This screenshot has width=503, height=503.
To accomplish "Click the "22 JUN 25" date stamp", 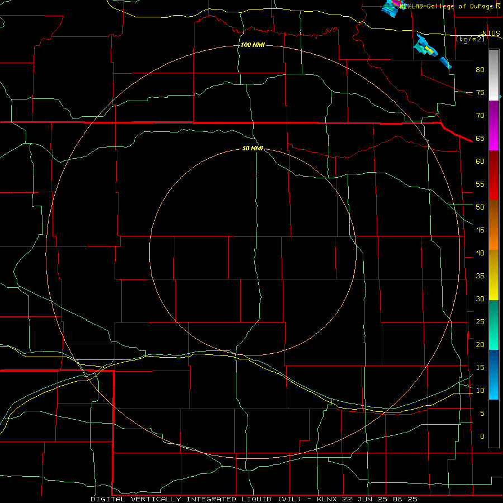I will [365, 499].
